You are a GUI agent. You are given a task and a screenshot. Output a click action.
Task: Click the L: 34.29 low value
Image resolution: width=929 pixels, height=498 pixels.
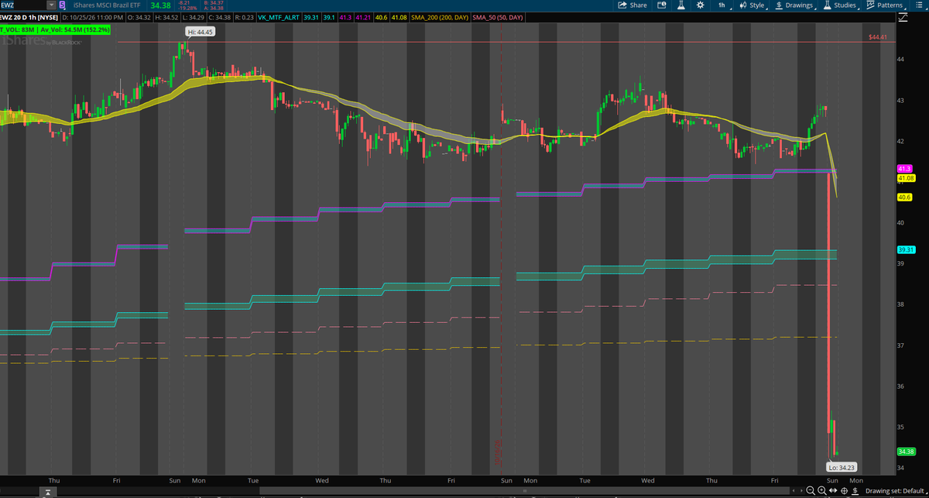click(x=194, y=17)
